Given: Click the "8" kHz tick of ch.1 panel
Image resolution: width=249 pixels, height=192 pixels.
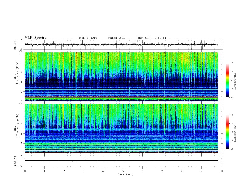Looking at the screenshot, I should point(22,62).
